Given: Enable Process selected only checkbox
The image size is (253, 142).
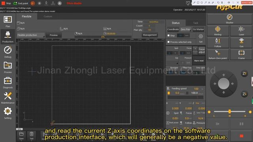Looking at the screenshot, I should (168, 42).
